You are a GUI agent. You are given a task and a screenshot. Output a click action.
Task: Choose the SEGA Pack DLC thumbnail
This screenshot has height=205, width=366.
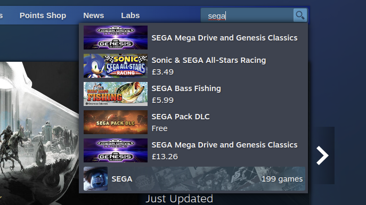pos(116,122)
